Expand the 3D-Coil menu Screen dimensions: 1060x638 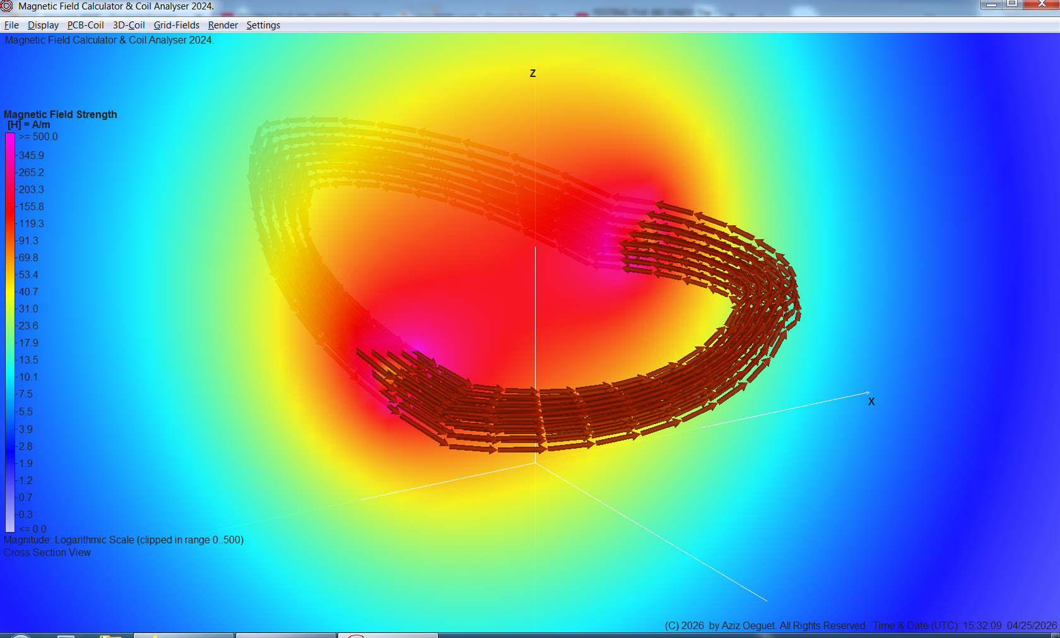click(x=129, y=25)
